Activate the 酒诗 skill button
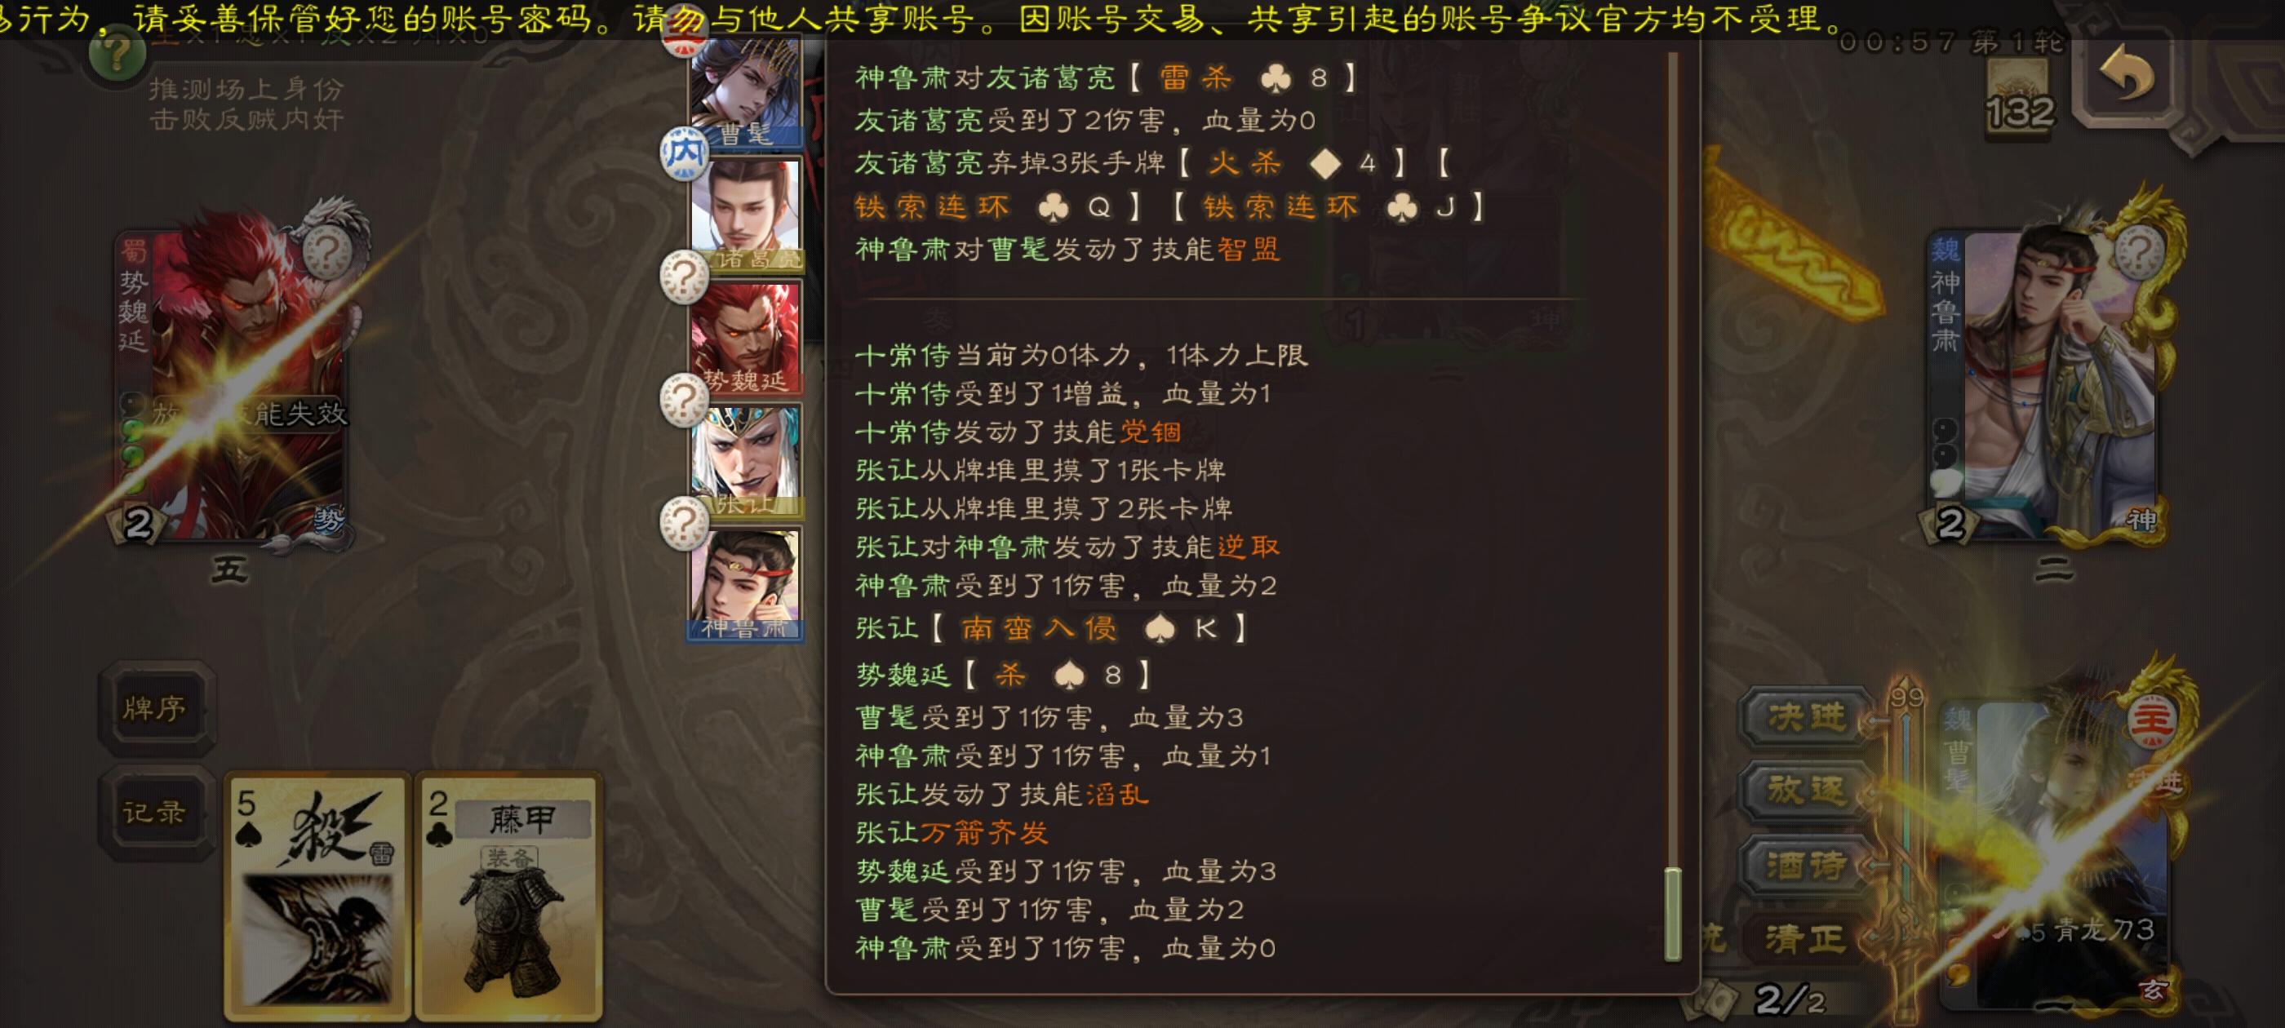Image resolution: width=2285 pixels, height=1028 pixels. click(1806, 865)
